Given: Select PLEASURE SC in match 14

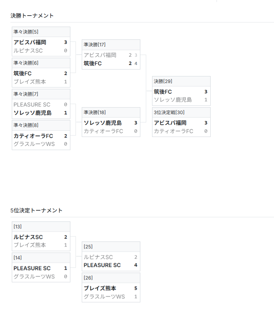Looking at the screenshot, I should pyautogui.click(x=32, y=268).
